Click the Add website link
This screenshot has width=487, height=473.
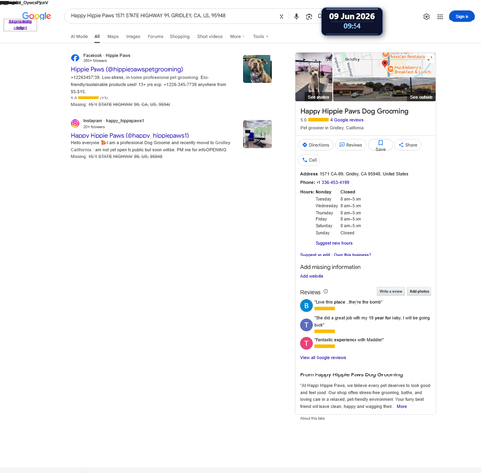click(312, 276)
